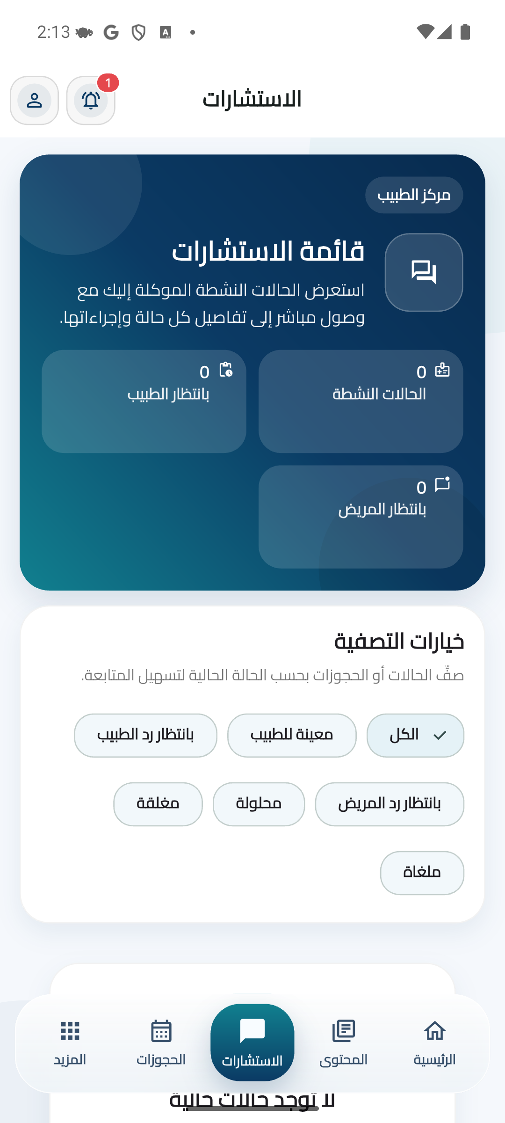Tap the الحالات النشطة stats card
The image size is (505, 1123).
click(x=361, y=401)
